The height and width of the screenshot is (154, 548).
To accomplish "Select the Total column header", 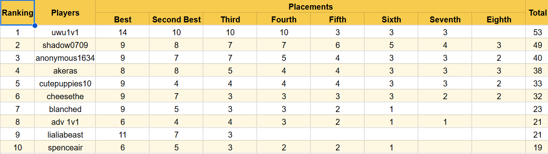I will pos(537,13).
